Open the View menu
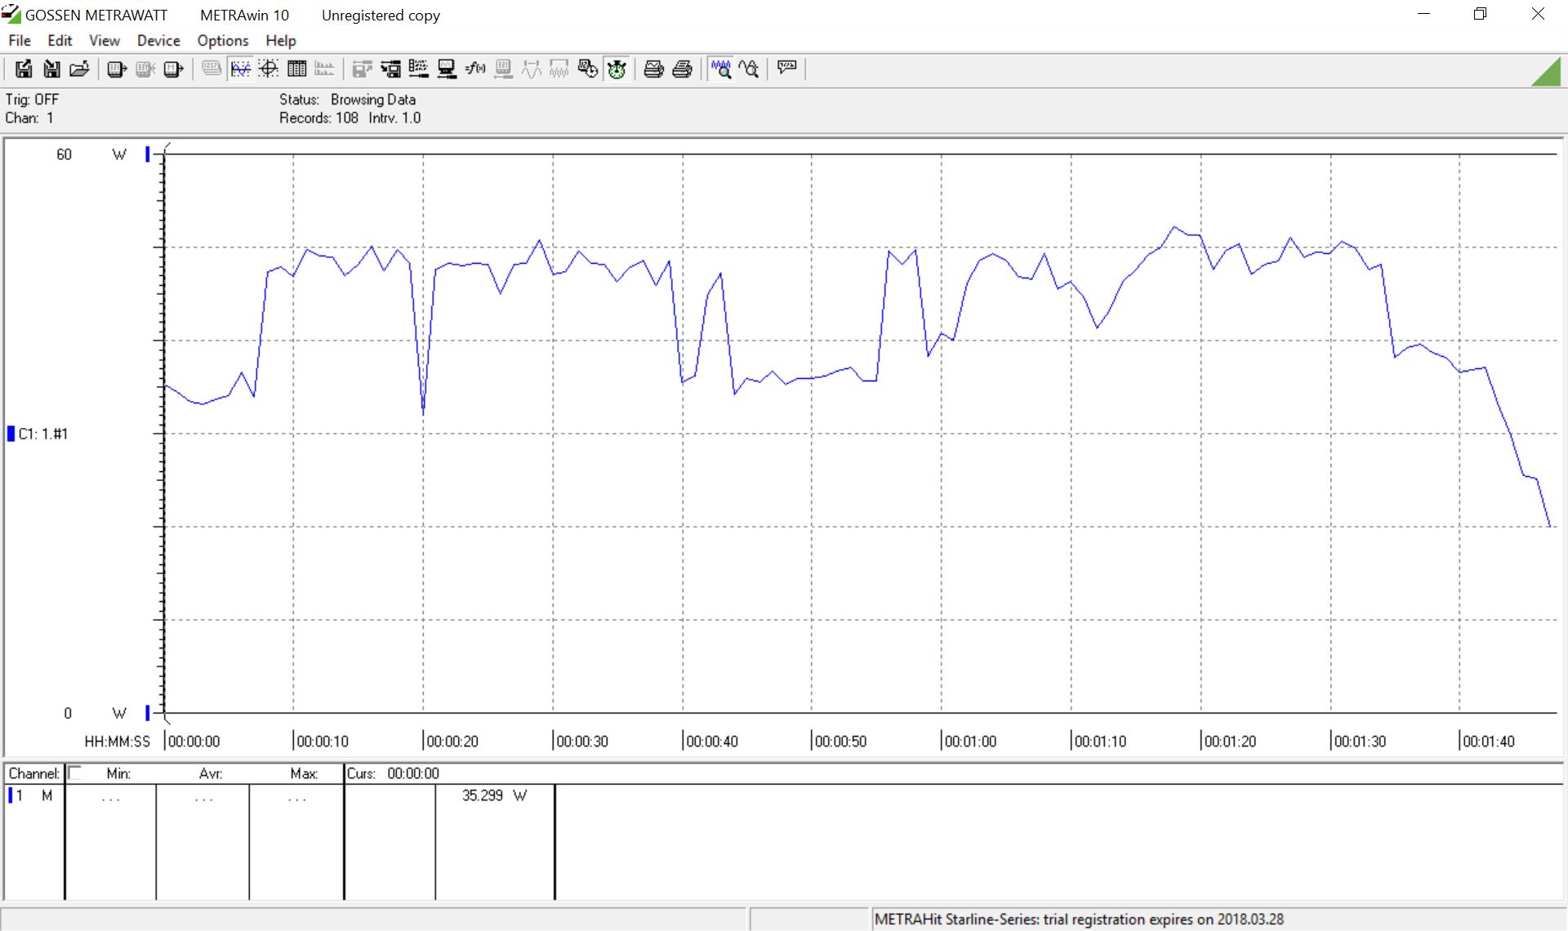Image resolution: width=1568 pixels, height=931 pixels. click(105, 40)
